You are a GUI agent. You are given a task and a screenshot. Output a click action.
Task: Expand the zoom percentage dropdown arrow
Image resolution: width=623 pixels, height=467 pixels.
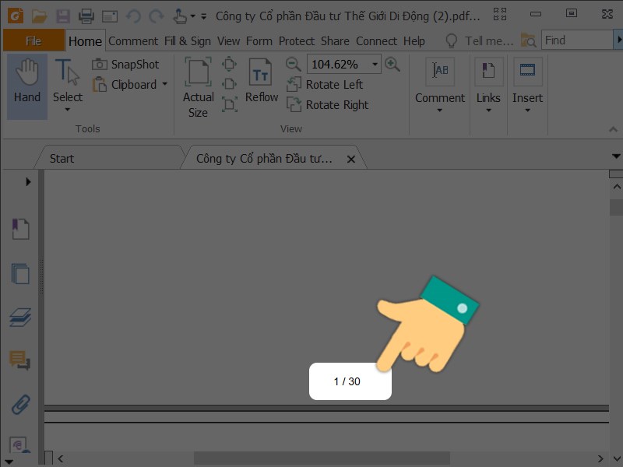pos(375,65)
